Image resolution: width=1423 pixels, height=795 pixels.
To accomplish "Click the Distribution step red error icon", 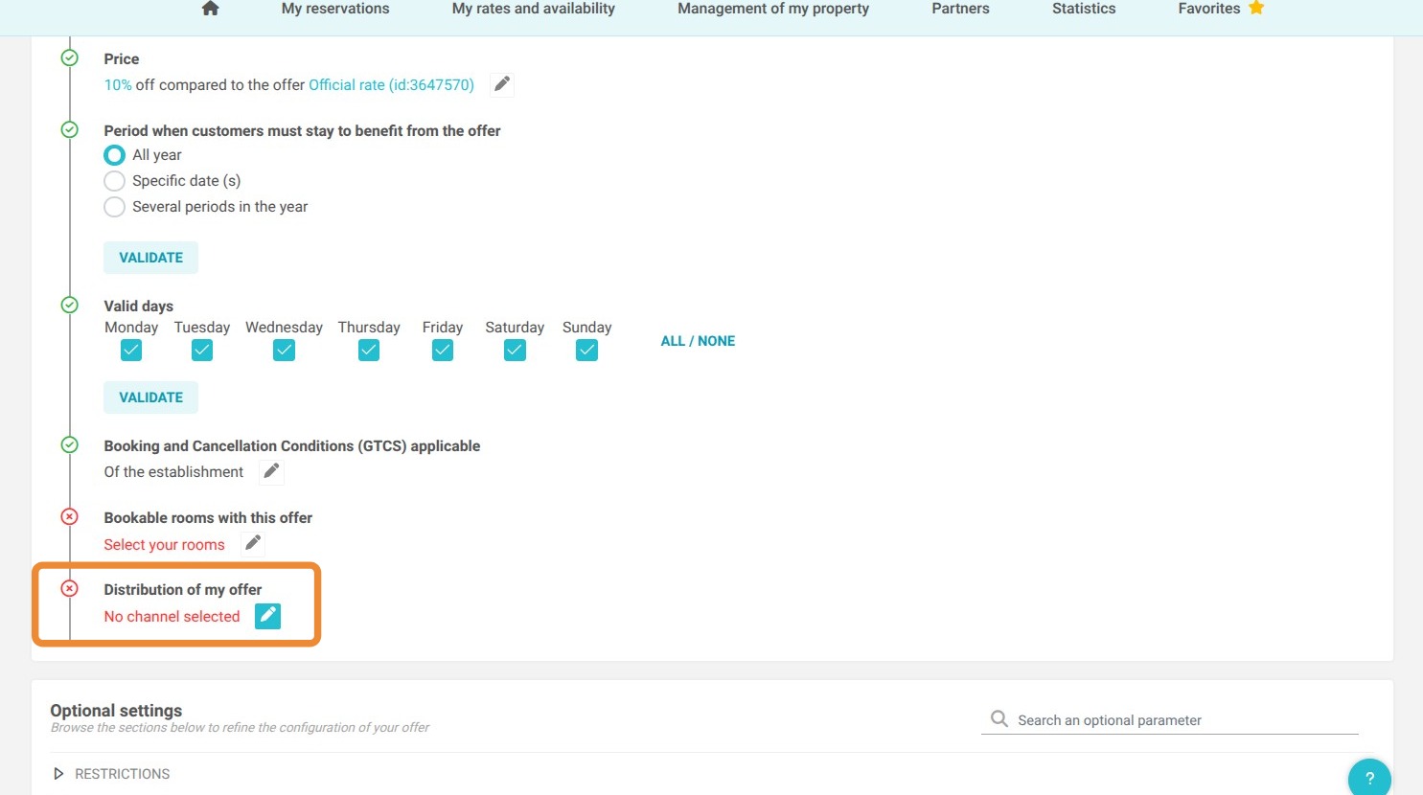I will [70, 588].
